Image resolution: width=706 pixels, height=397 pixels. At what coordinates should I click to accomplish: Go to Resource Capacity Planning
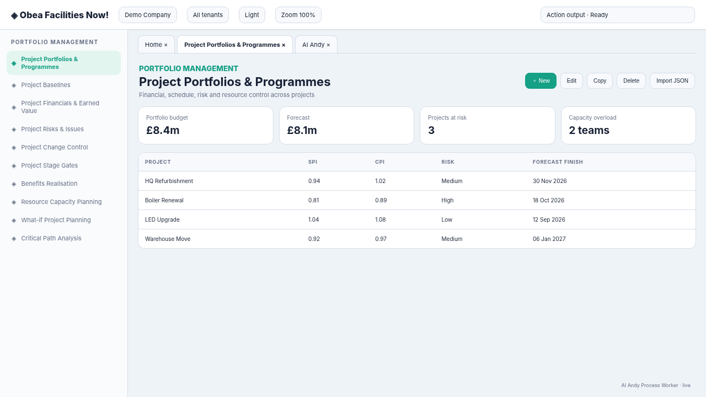pyautogui.click(x=63, y=202)
